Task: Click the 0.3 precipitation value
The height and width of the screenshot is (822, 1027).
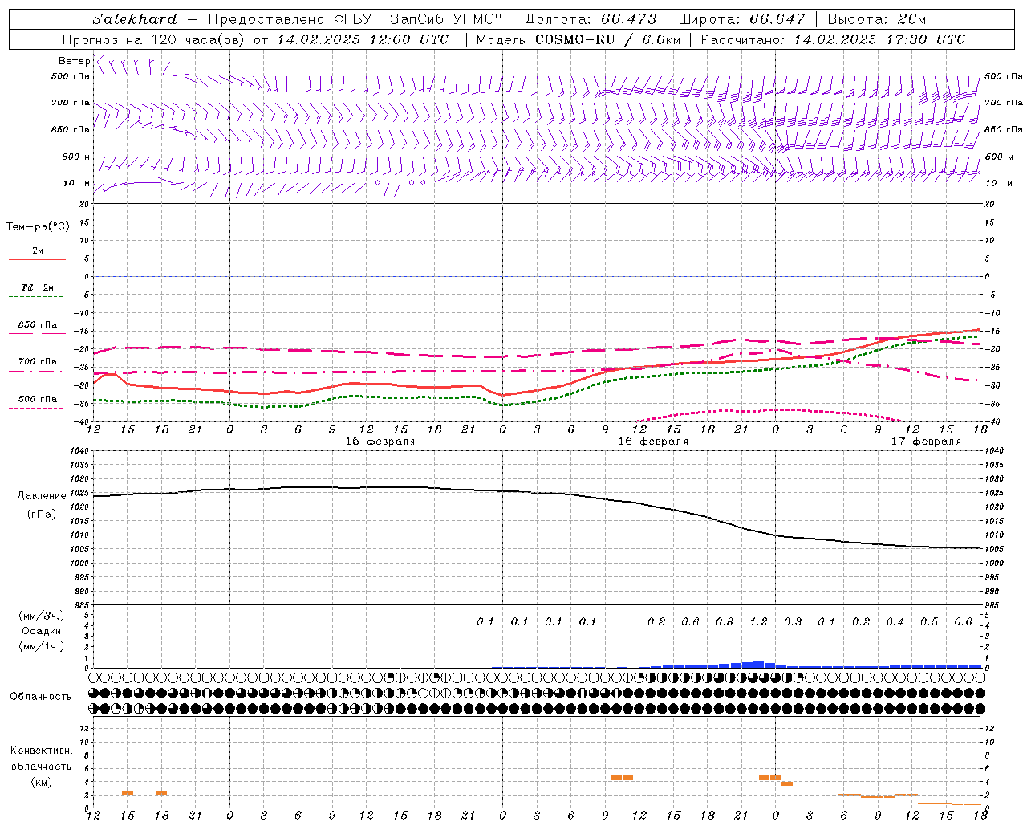Action: tap(793, 621)
